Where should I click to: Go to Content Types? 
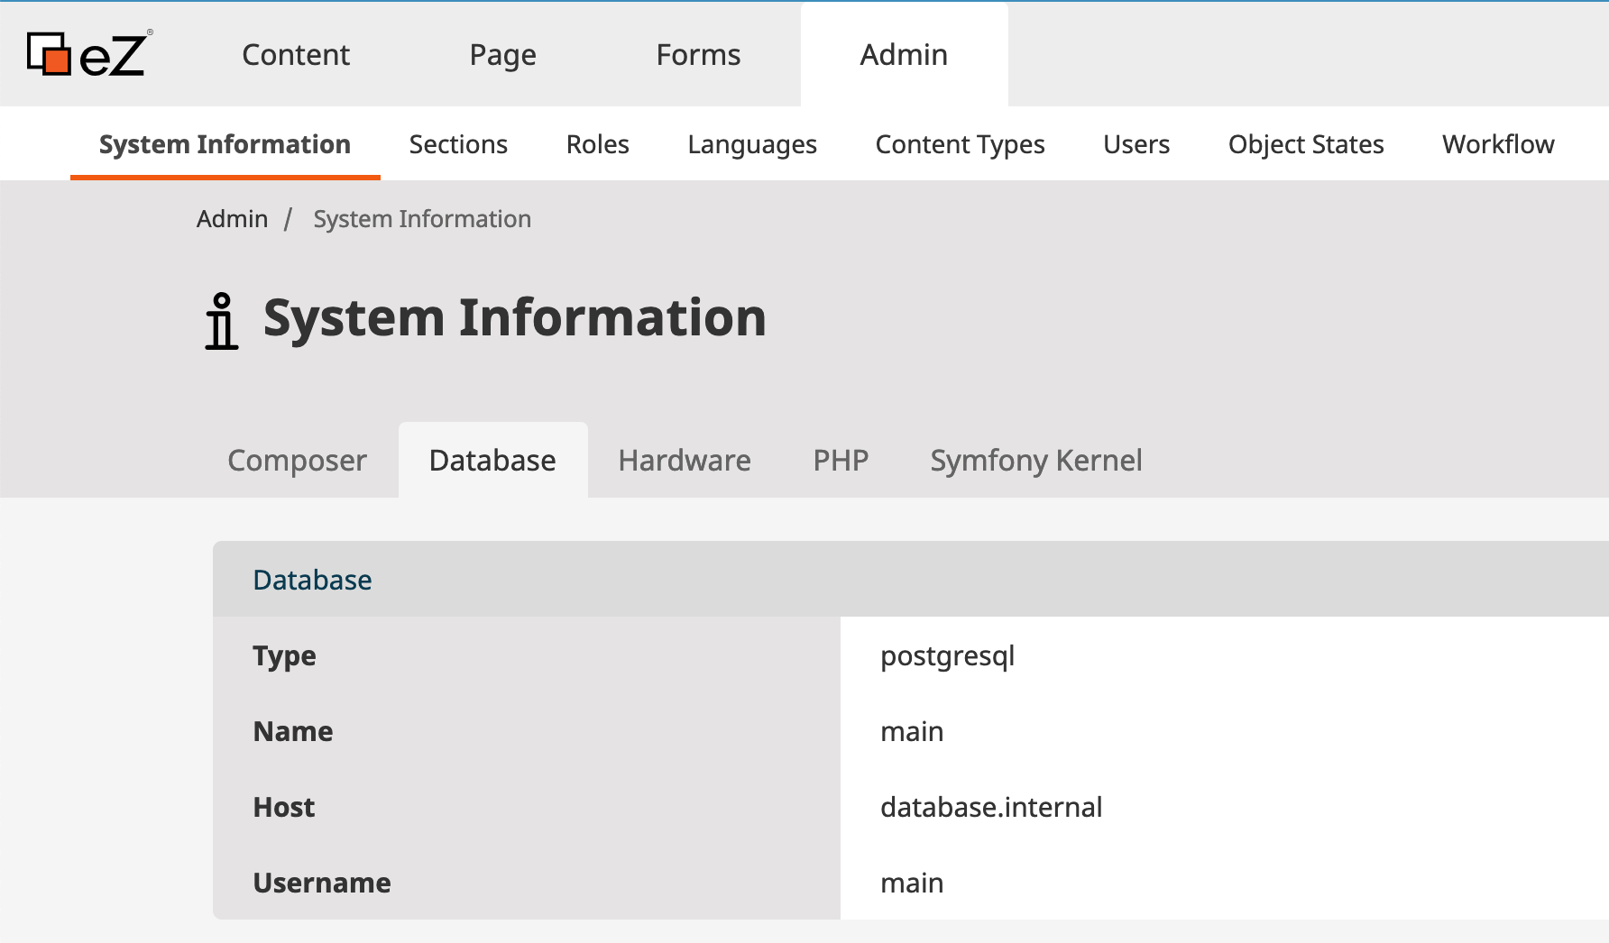point(960,144)
